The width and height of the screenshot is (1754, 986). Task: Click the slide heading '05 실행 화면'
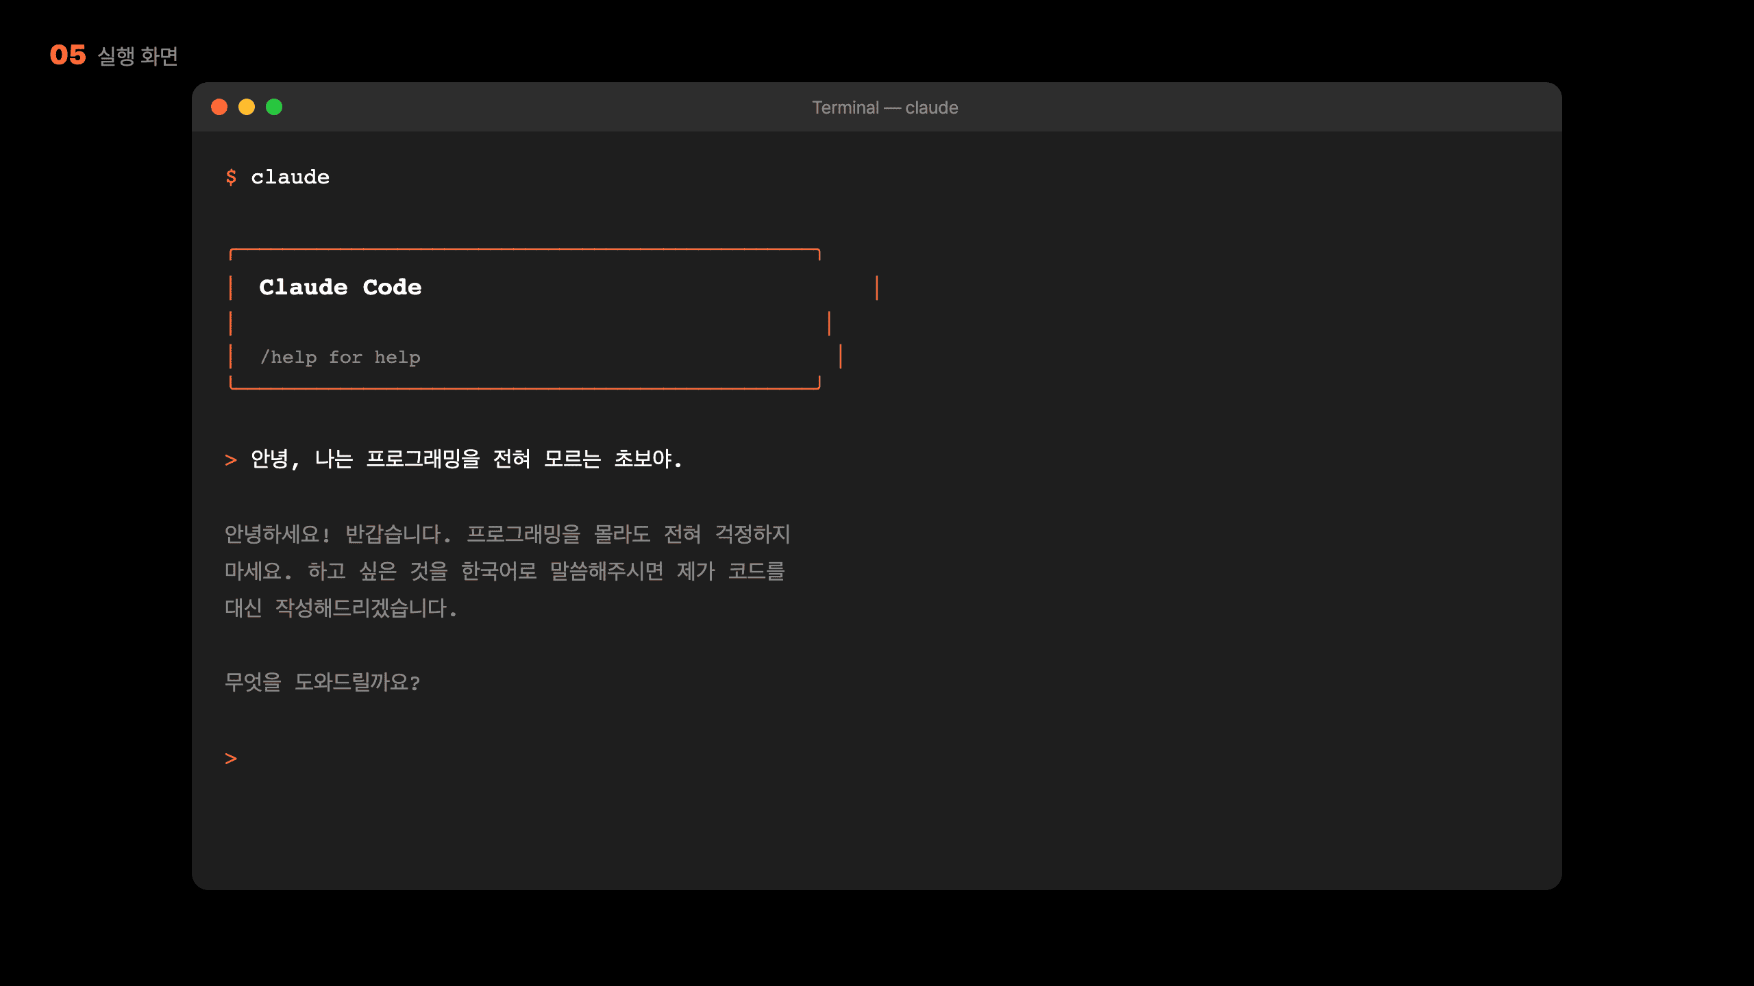114,55
